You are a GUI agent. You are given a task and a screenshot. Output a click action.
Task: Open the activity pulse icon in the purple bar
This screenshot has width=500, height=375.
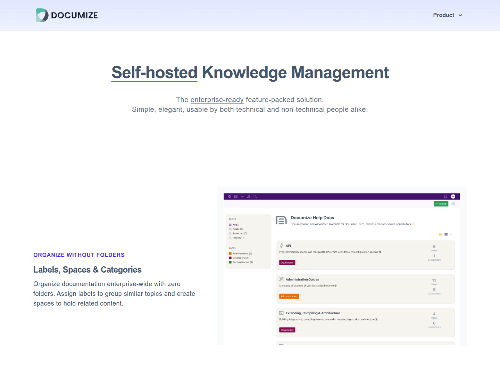click(242, 197)
